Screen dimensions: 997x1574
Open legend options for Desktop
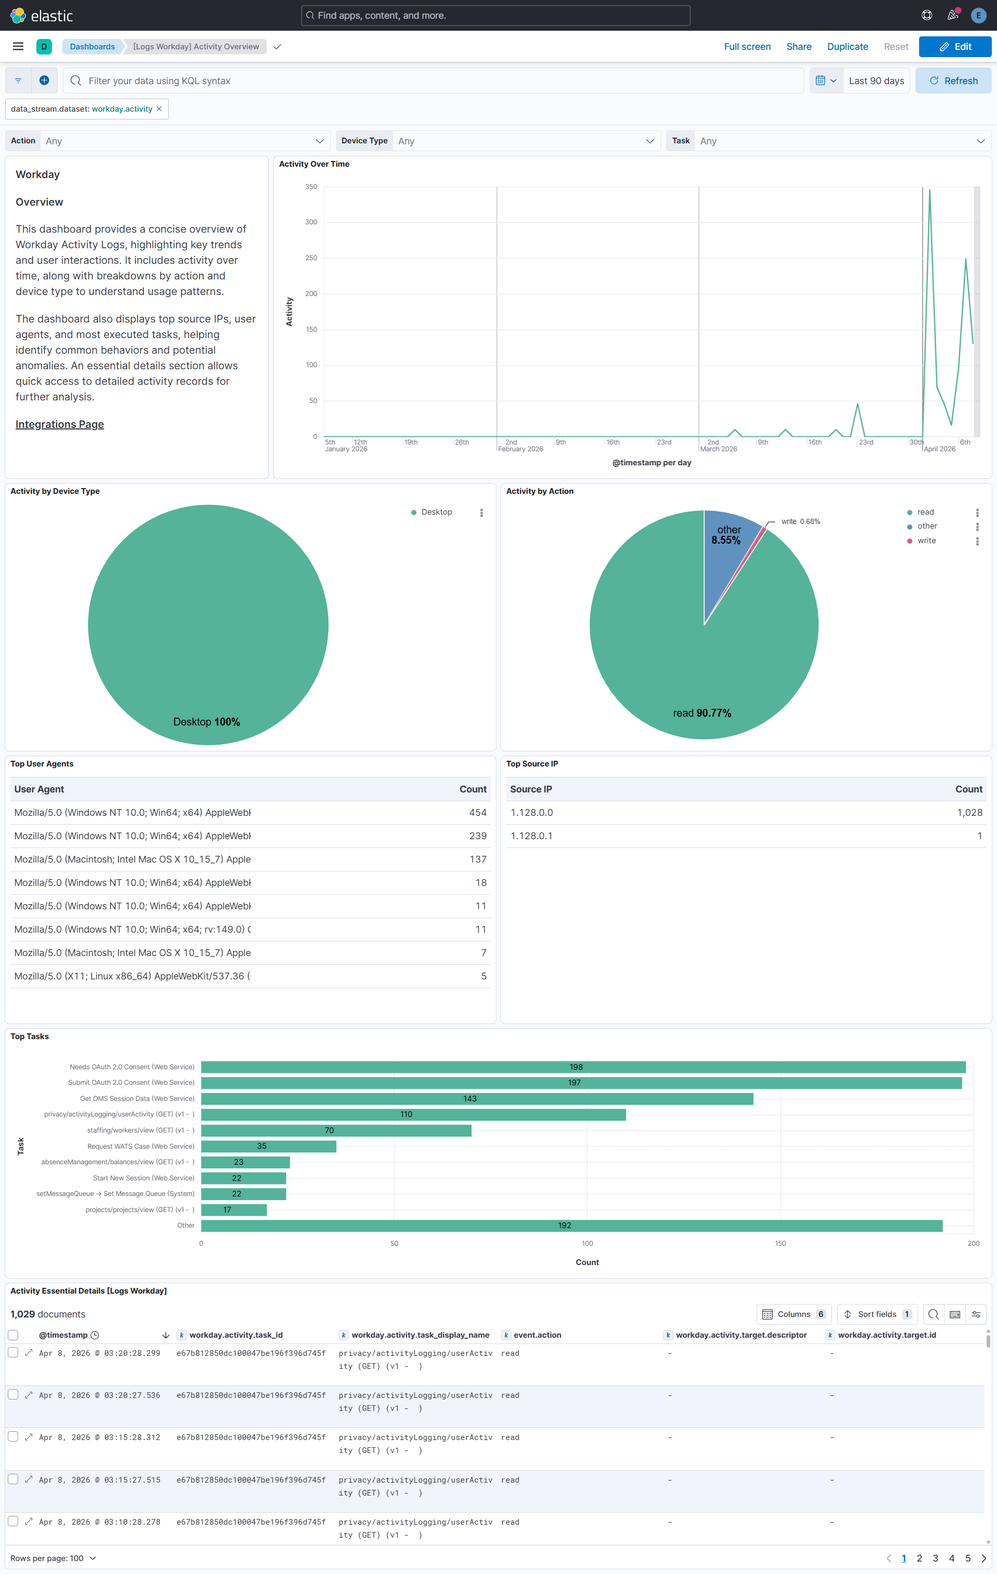coord(482,513)
